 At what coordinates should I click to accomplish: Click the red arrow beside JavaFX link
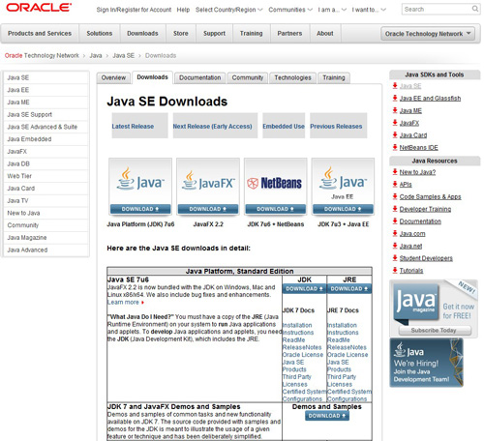click(395, 123)
